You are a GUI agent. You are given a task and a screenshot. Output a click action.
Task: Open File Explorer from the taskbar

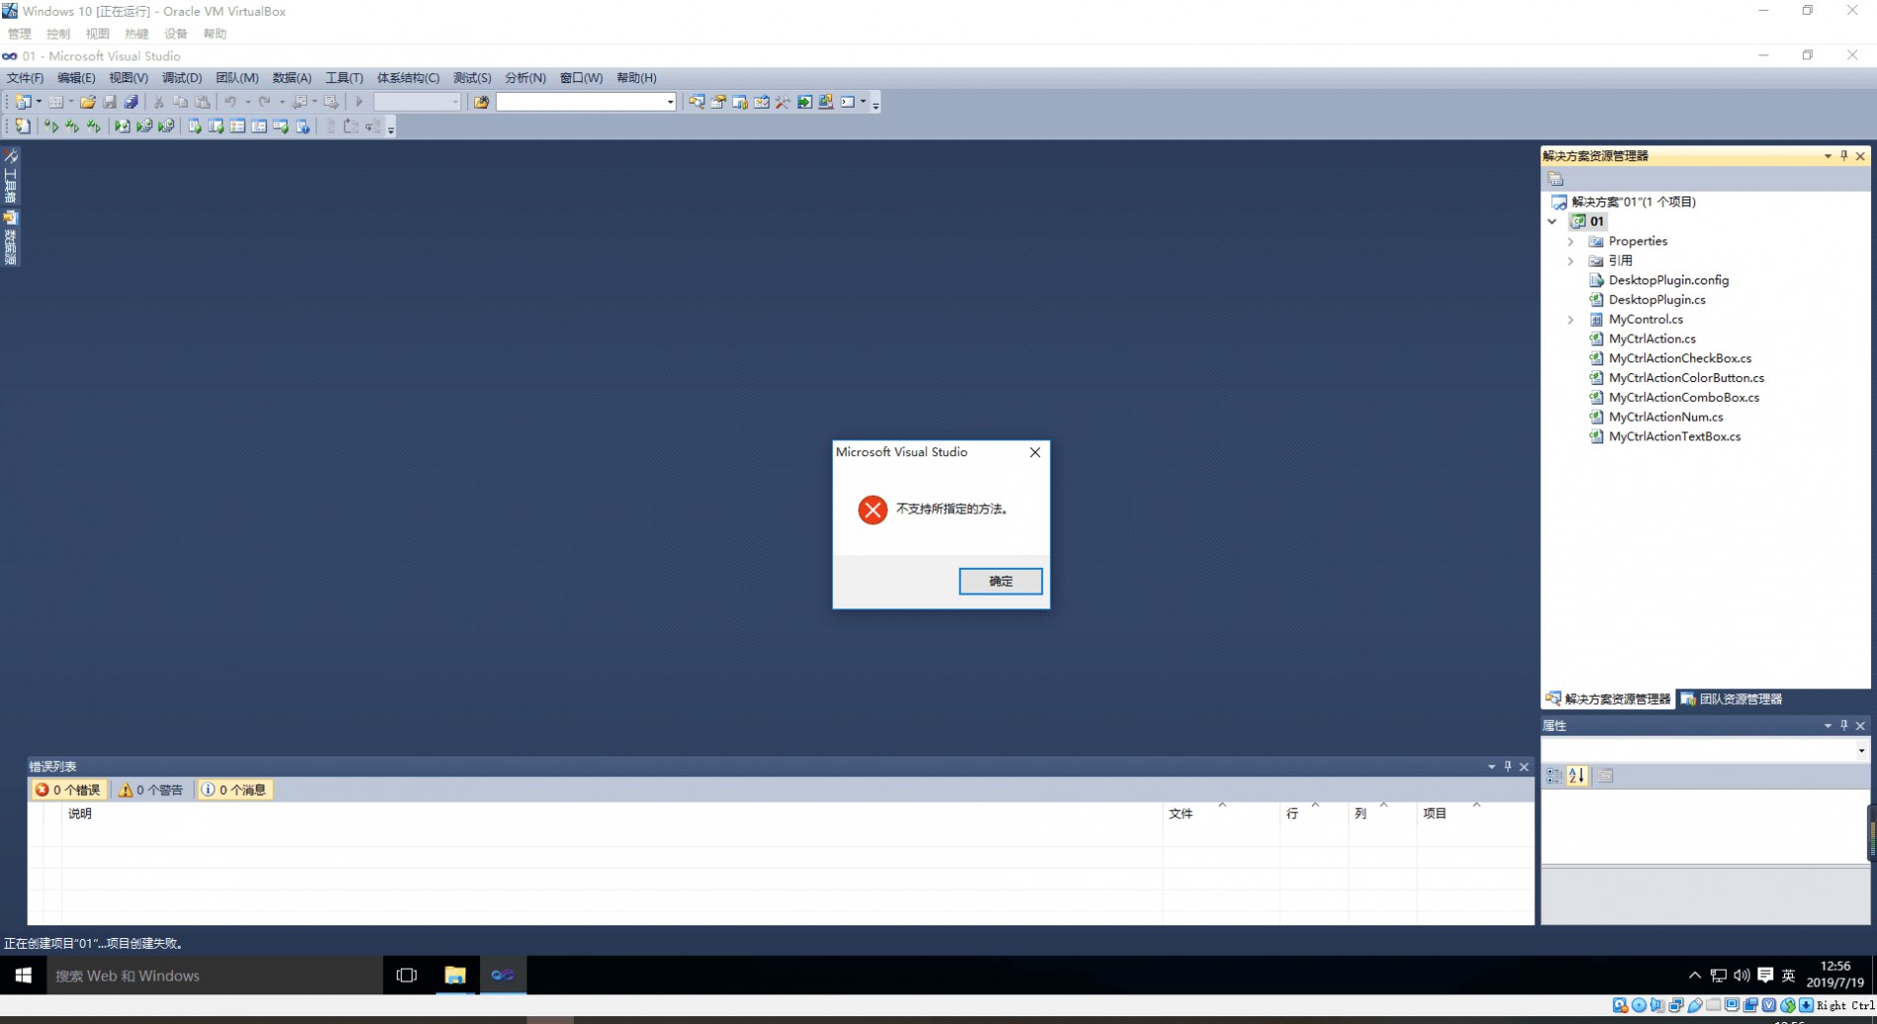[x=454, y=976]
